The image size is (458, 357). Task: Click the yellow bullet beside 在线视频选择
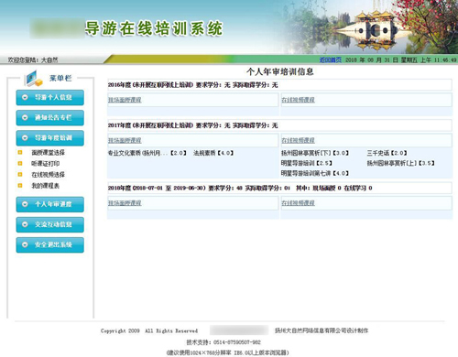click(20, 174)
